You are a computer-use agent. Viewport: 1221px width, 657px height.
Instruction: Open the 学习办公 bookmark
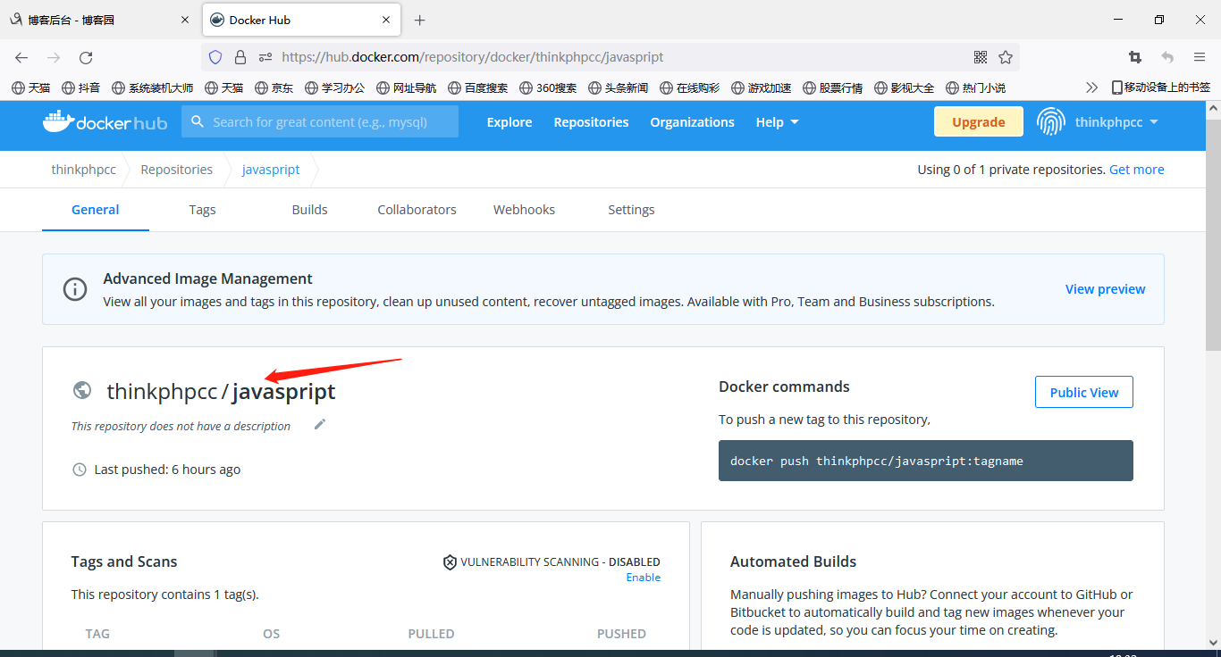point(335,87)
